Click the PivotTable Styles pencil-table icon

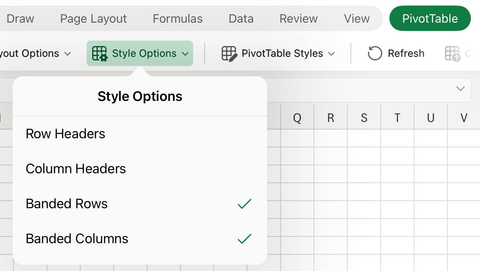(x=228, y=53)
